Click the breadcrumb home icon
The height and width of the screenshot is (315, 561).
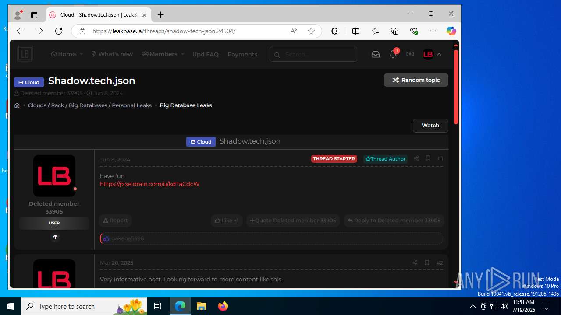coord(17,105)
